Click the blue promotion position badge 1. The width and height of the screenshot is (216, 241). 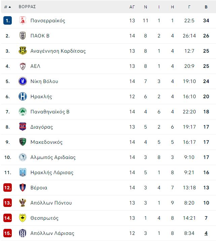(7, 21)
